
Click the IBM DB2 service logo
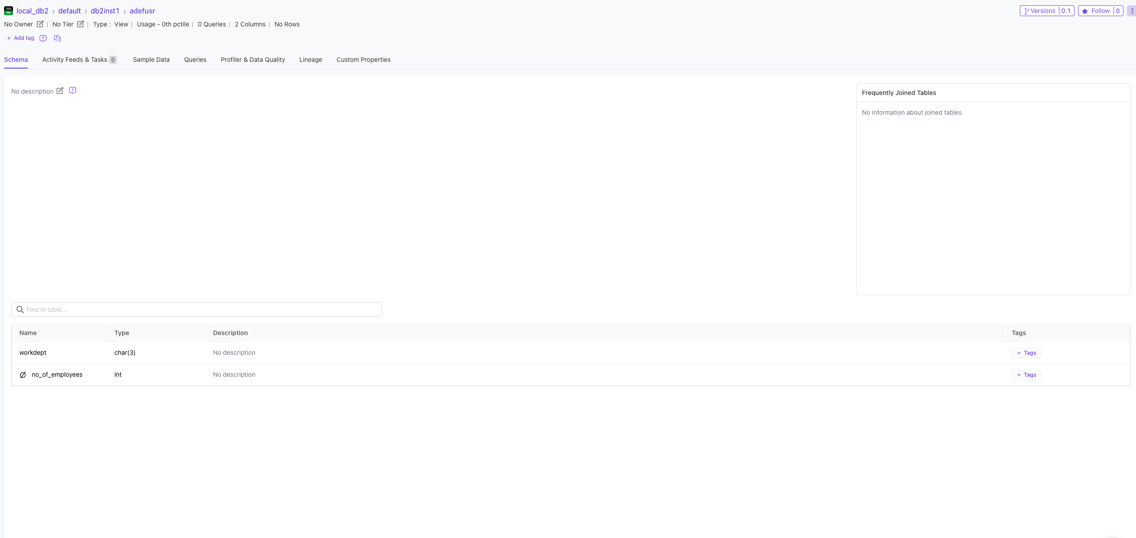[8, 10]
